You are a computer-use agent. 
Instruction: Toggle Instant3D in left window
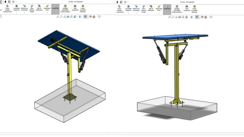click(x=55, y=9)
